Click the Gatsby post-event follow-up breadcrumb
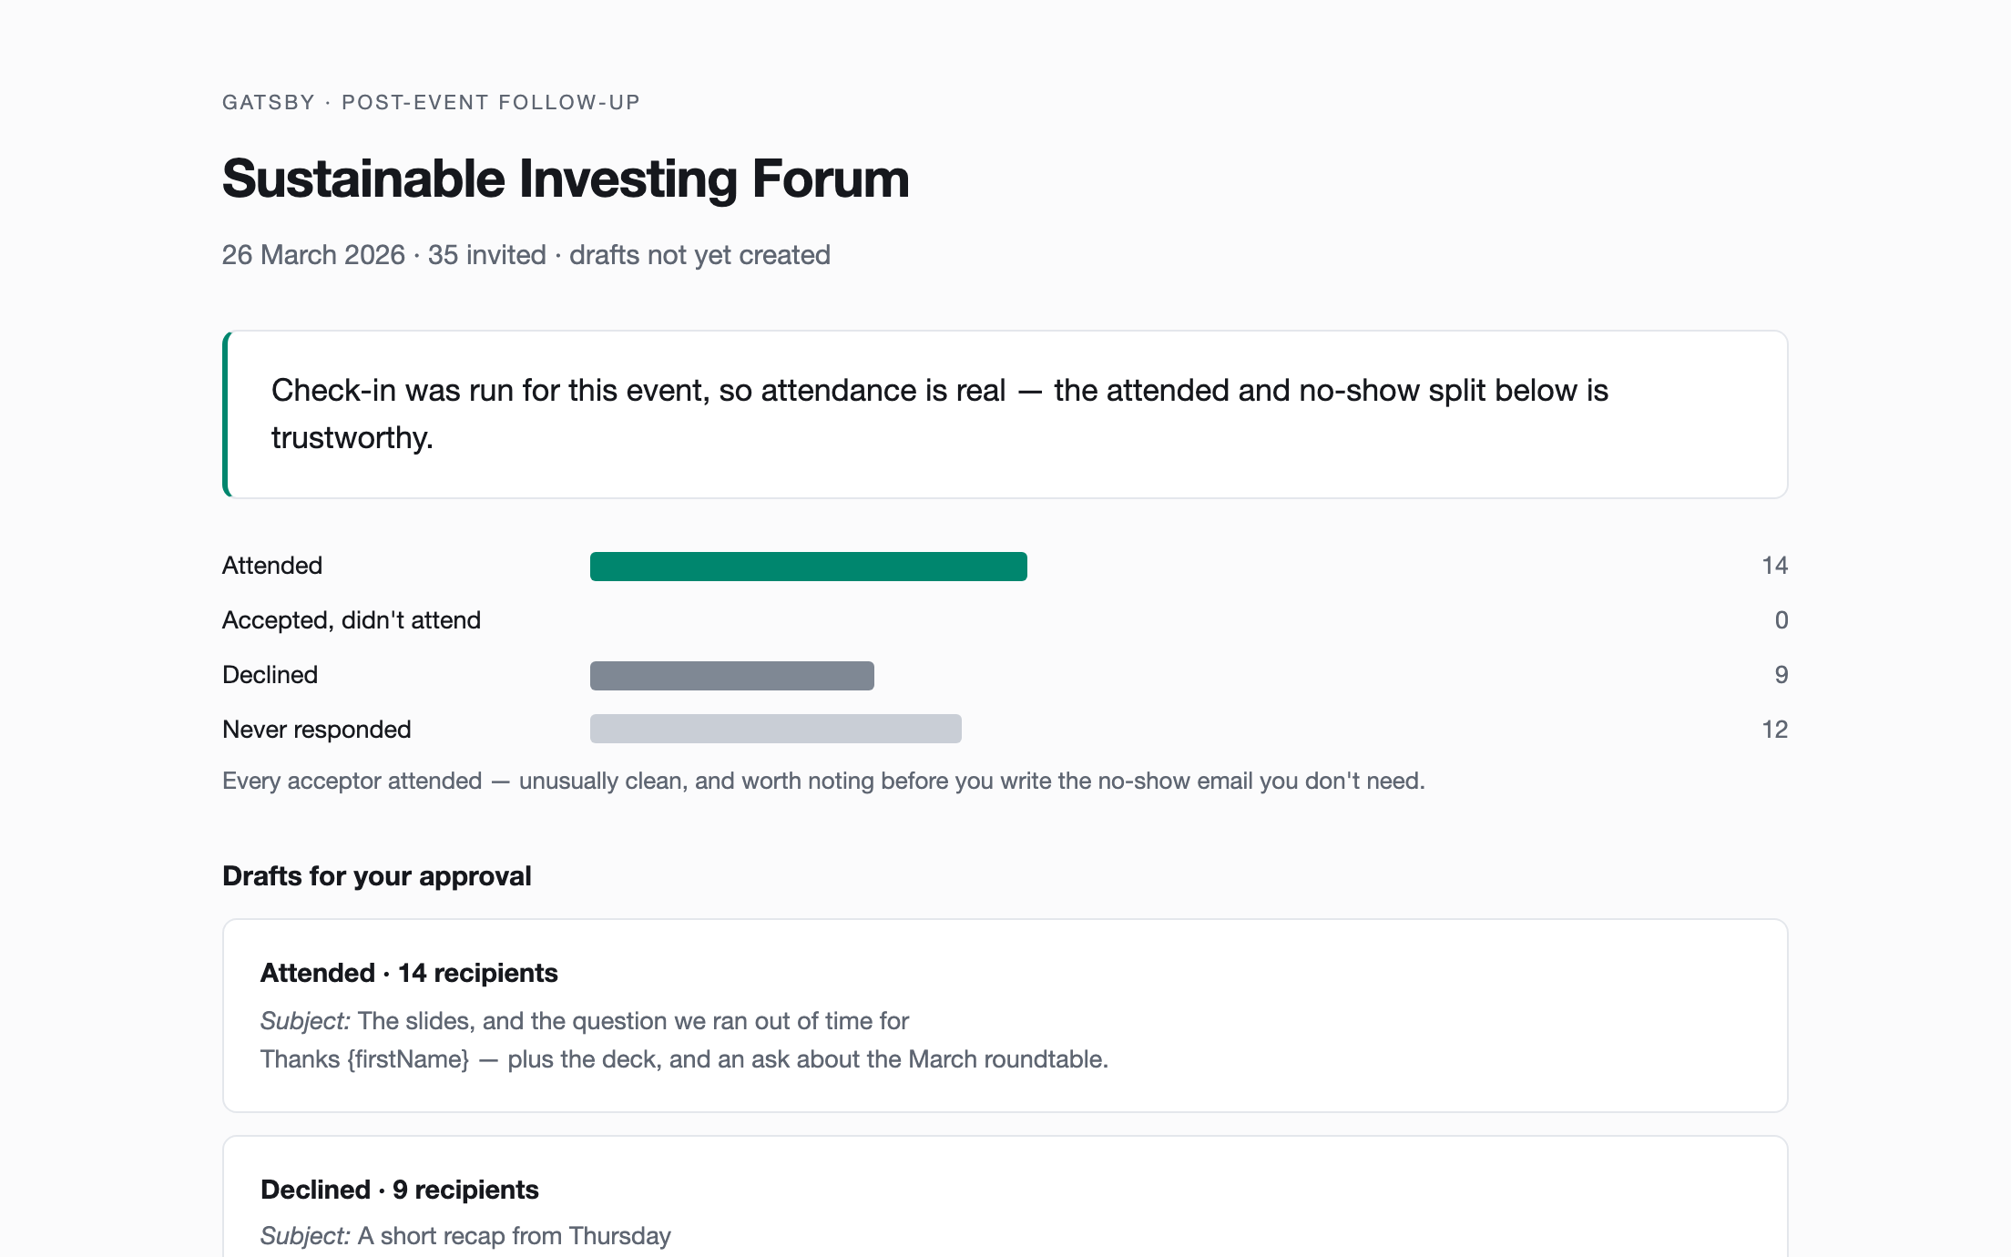The width and height of the screenshot is (2011, 1257). click(431, 102)
